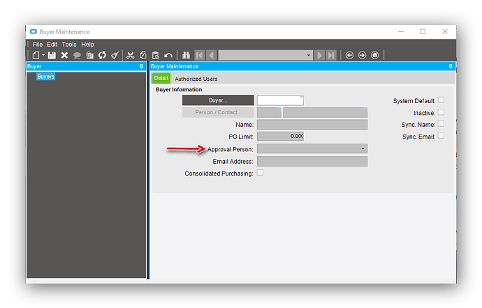This screenshot has width=482, height=308.
Task: Switch to the Detail tab
Action: pos(161,78)
